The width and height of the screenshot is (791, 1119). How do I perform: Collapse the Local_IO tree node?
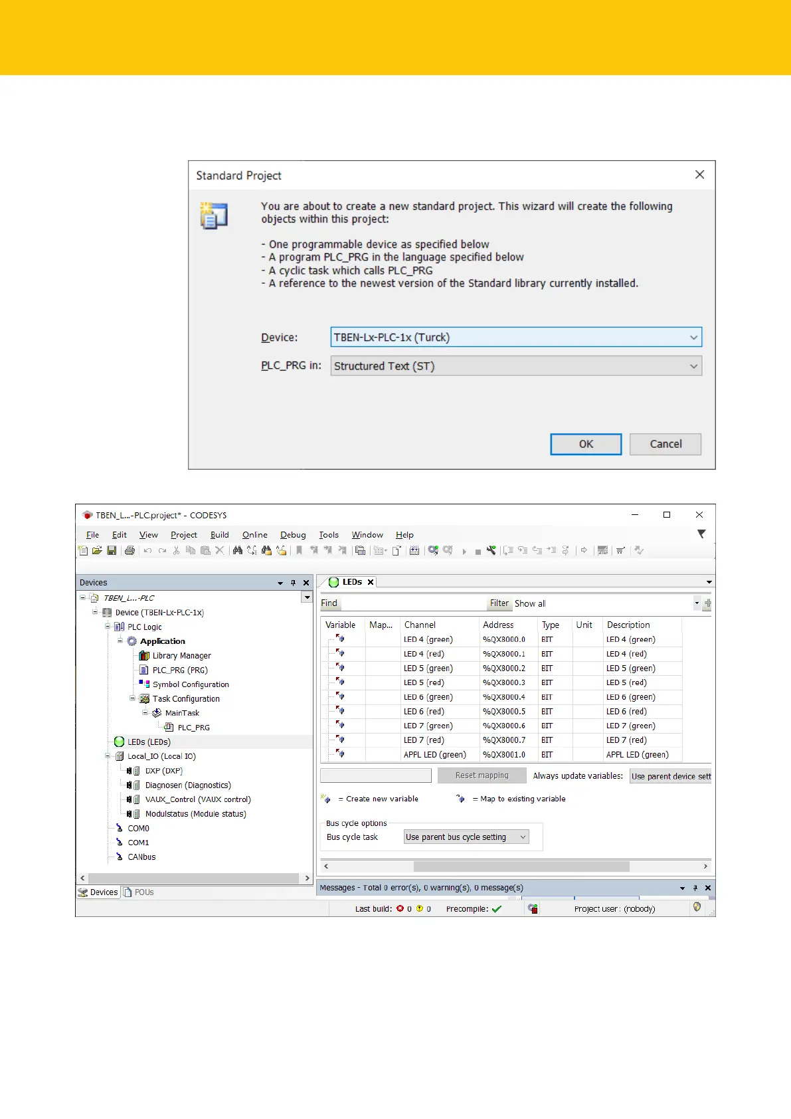point(108,756)
